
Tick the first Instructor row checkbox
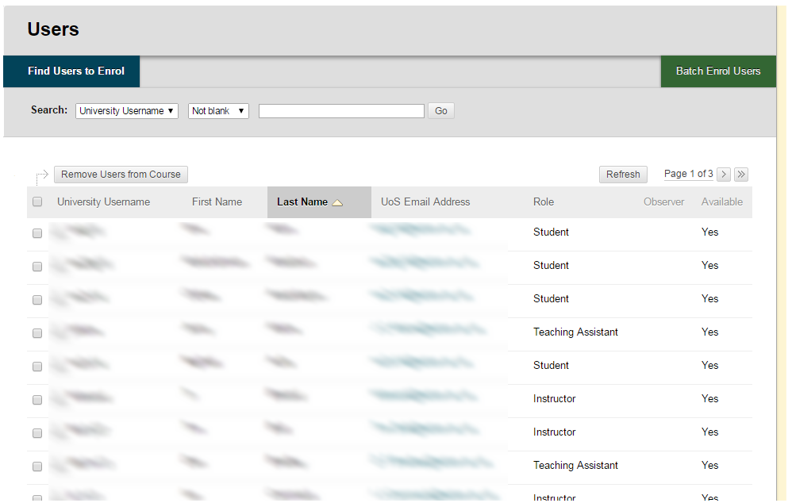(x=37, y=400)
